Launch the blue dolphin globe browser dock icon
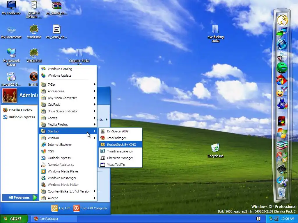Image resolution: width=298 pixels, height=223 pixels. (282, 44)
